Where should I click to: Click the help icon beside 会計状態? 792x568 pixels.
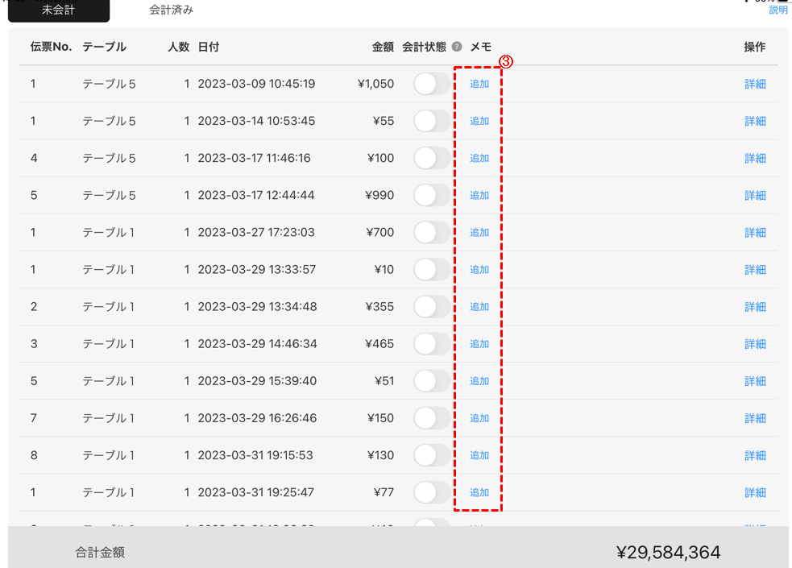tap(457, 47)
